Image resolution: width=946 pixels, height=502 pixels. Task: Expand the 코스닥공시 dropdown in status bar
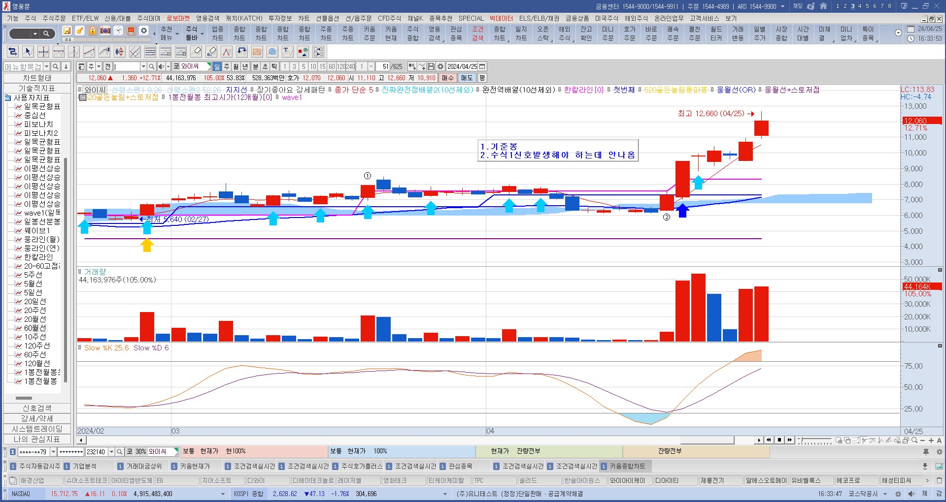885,494
